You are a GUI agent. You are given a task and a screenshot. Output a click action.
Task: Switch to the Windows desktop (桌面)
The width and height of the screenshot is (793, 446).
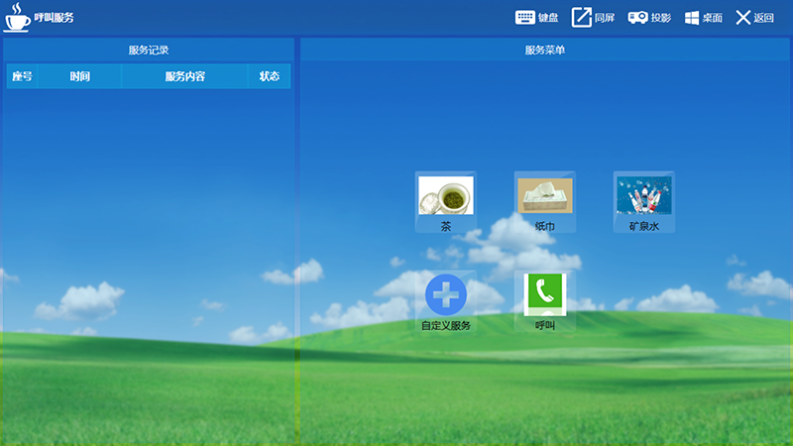[704, 18]
